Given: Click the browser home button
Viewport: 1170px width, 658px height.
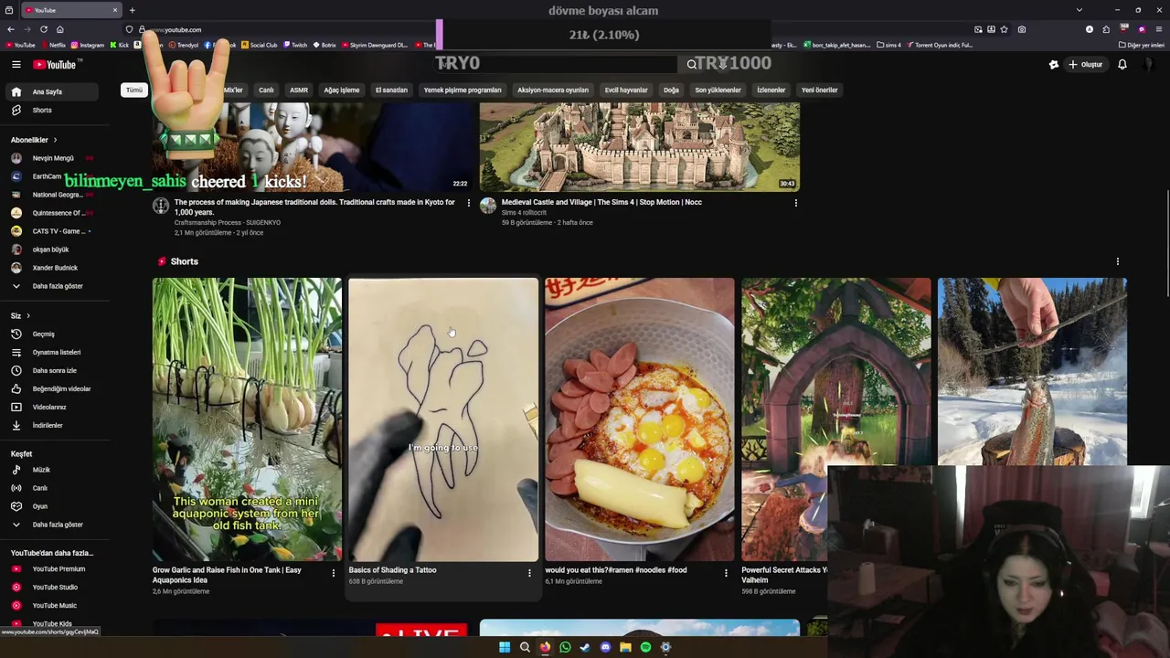Looking at the screenshot, I should (59, 29).
